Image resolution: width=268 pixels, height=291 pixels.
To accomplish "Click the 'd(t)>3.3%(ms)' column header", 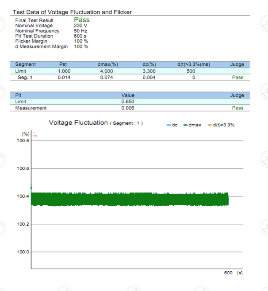I will (x=194, y=65).
